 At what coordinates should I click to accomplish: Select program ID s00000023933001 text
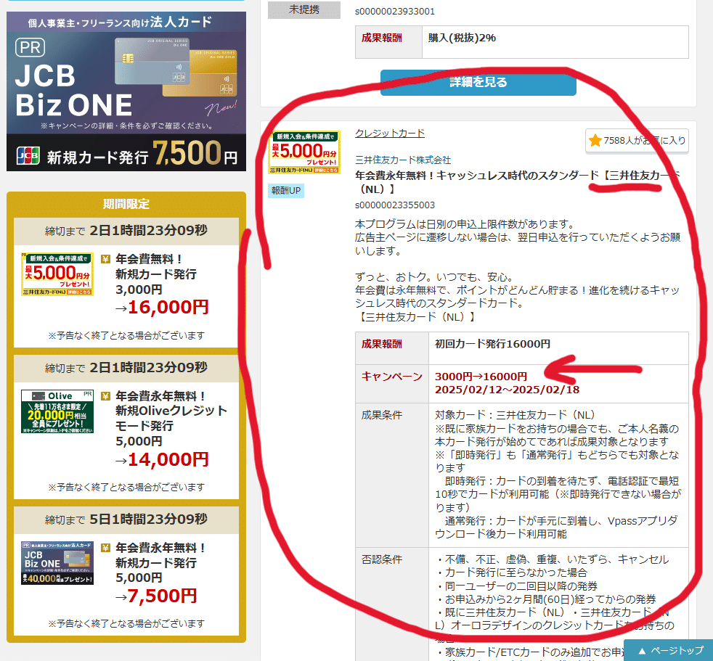[395, 12]
